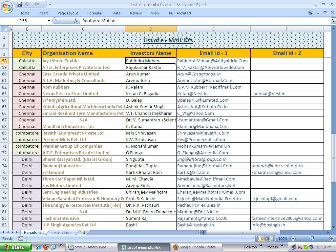Screen dimensions: 336x252
Task: Open the Office Button menu
Action: click(7, 7)
